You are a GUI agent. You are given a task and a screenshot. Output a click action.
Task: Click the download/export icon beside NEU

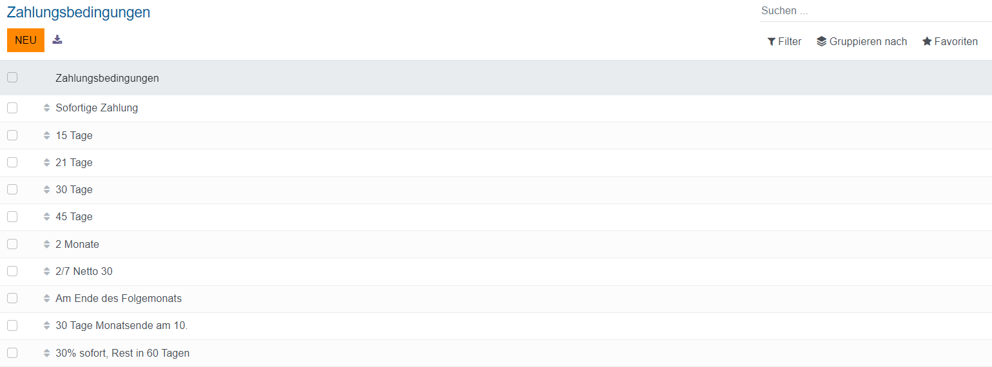pos(57,40)
